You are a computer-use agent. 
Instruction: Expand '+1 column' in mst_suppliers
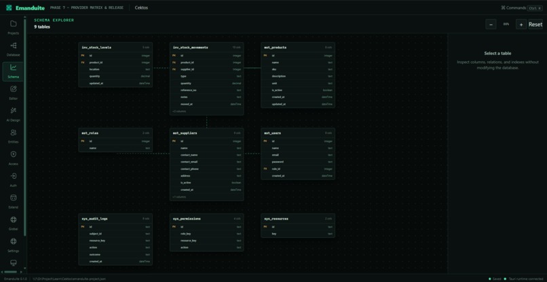tap(179, 197)
